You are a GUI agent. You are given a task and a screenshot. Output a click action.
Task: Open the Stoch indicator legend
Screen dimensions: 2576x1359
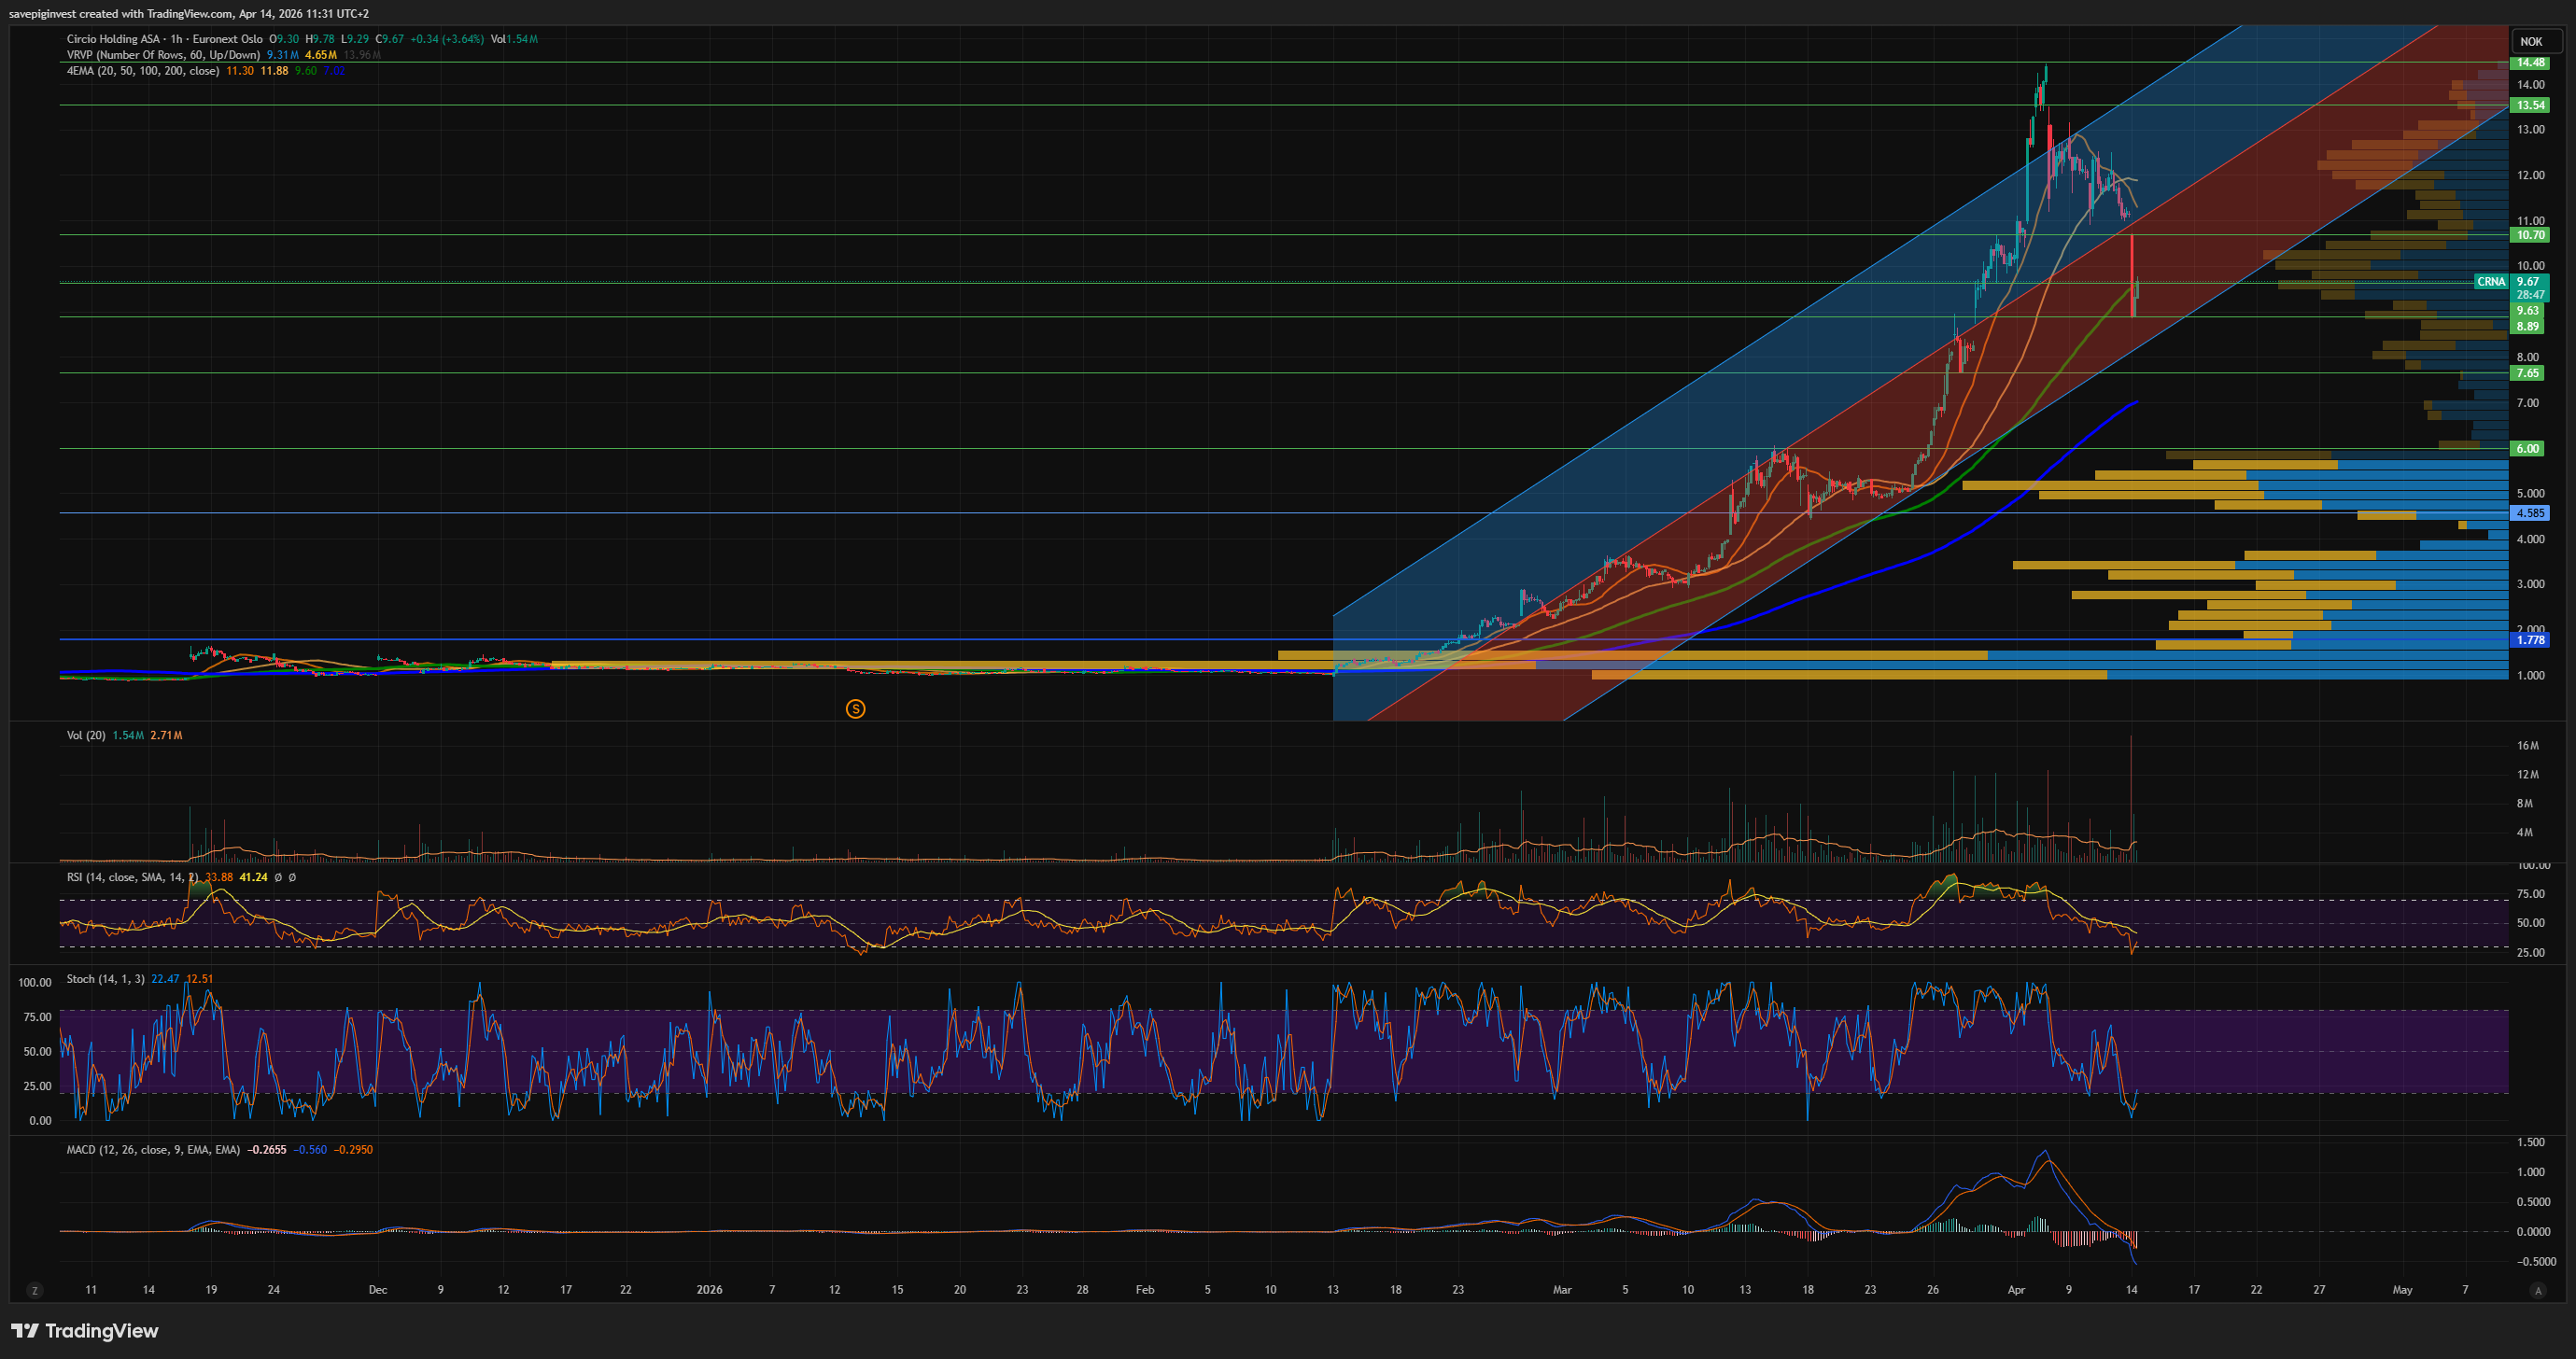(105, 979)
